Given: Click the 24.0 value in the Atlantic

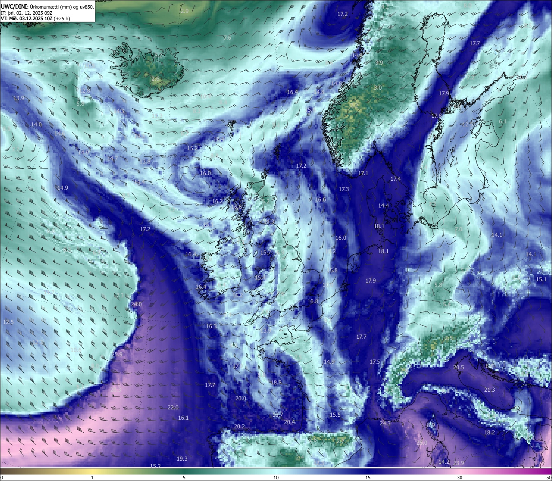Looking at the screenshot, I should pos(136,304).
